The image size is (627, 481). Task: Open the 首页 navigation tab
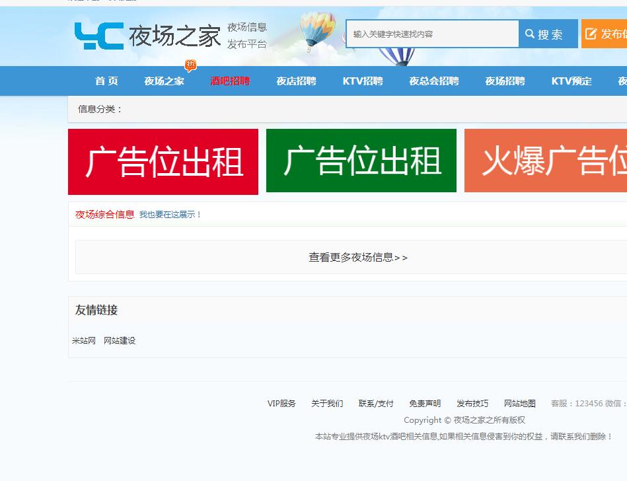tap(106, 81)
